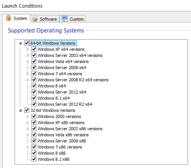This screenshot has width=191, height=168.
Task: Collapse the 32-bit Windows Versions node
Action: pyautogui.click(x=20, y=110)
